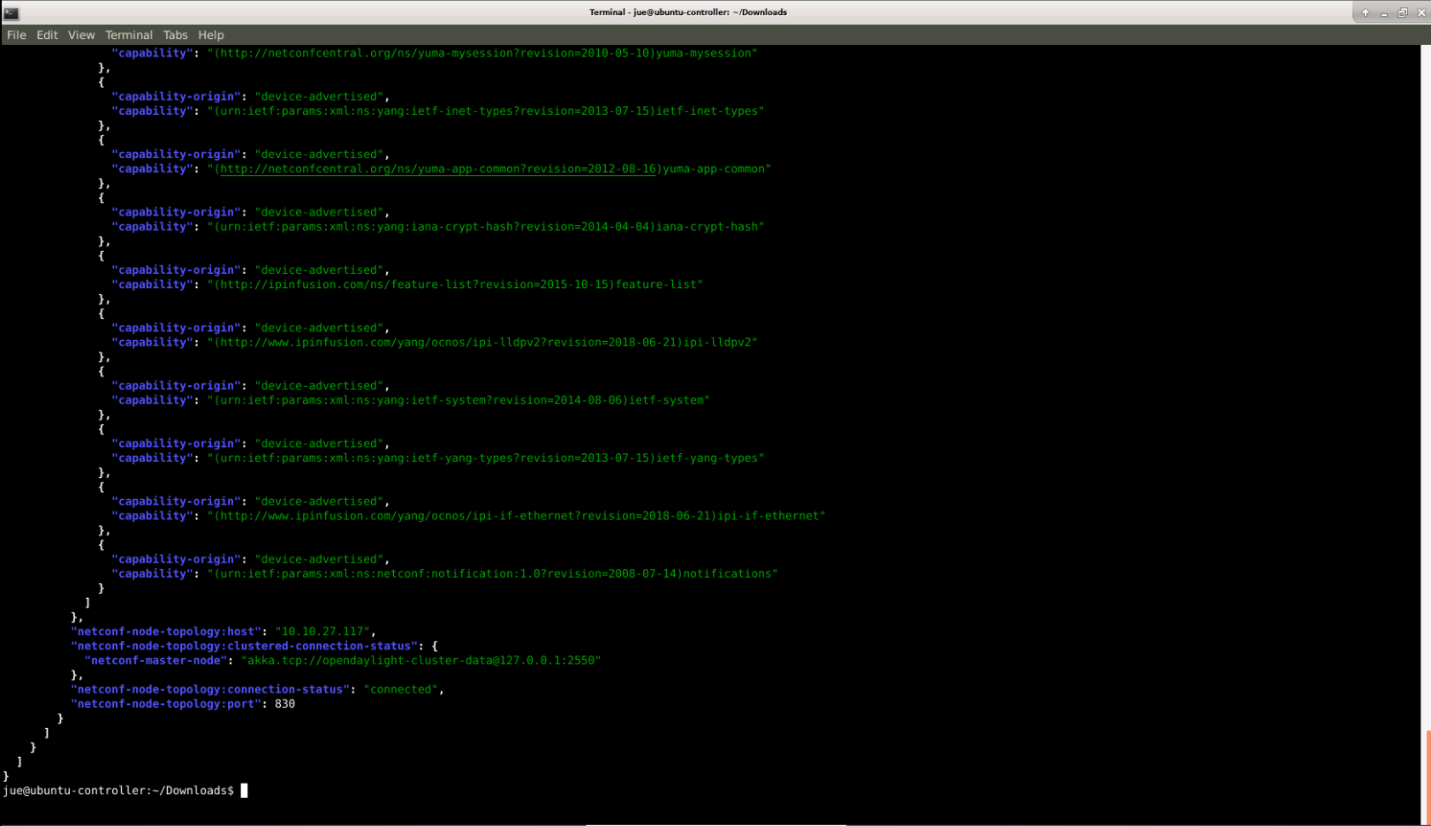Close the terminal window

[x=1420, y=12]
